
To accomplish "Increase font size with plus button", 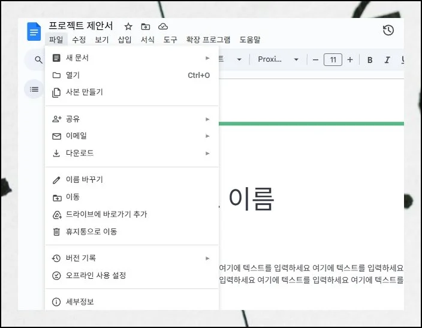I will tap(350, 59).
